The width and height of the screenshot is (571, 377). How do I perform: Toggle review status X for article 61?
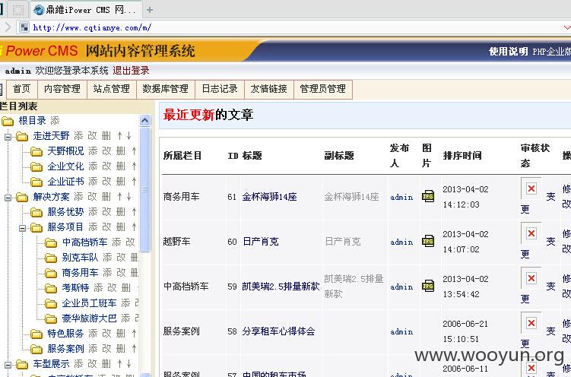(531, 188)
